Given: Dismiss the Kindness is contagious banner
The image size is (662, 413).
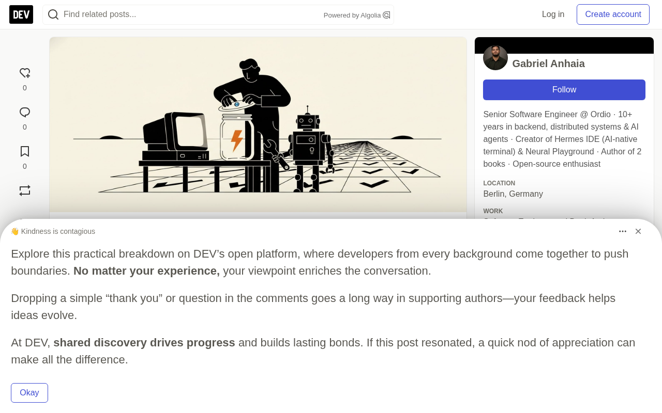Looking at the screenshot, I should click(x=638, y=231).
